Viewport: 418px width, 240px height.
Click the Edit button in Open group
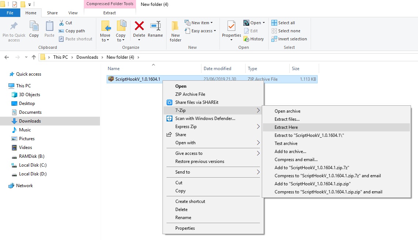pos(251,31)
